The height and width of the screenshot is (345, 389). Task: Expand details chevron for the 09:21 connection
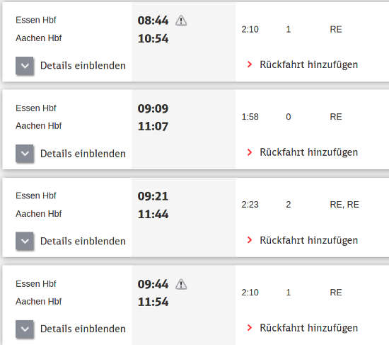(25, 241)
